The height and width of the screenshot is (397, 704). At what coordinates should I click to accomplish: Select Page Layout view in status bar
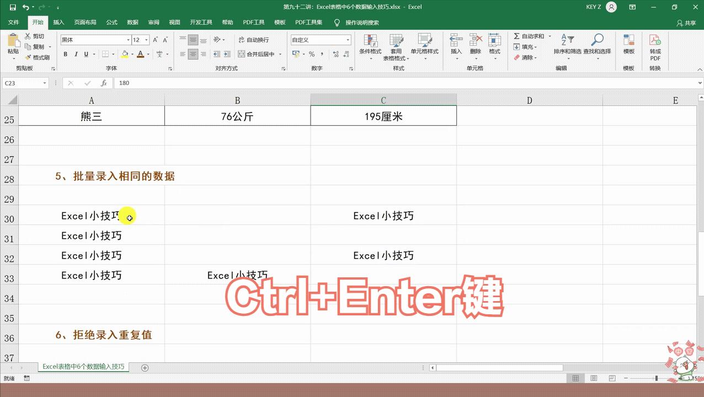(x=593, y=378)
